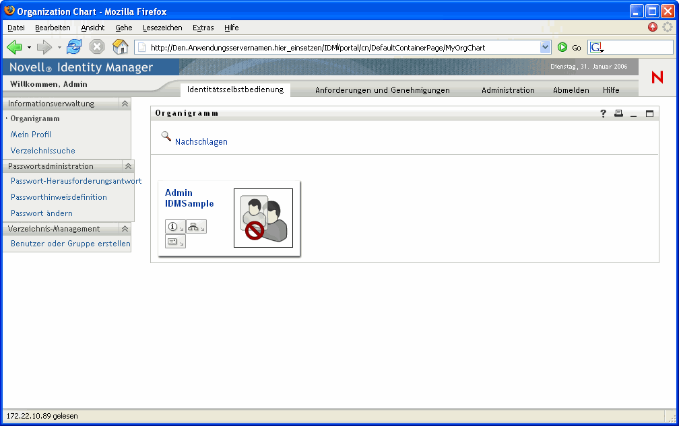Click the browser Forward arrow
Image resolution: width=679 pixels, height=426 pixels.
point(44,47)
